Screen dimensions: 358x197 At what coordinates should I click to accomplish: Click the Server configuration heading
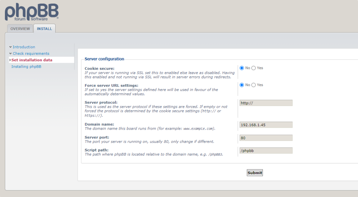coord(104,59)
